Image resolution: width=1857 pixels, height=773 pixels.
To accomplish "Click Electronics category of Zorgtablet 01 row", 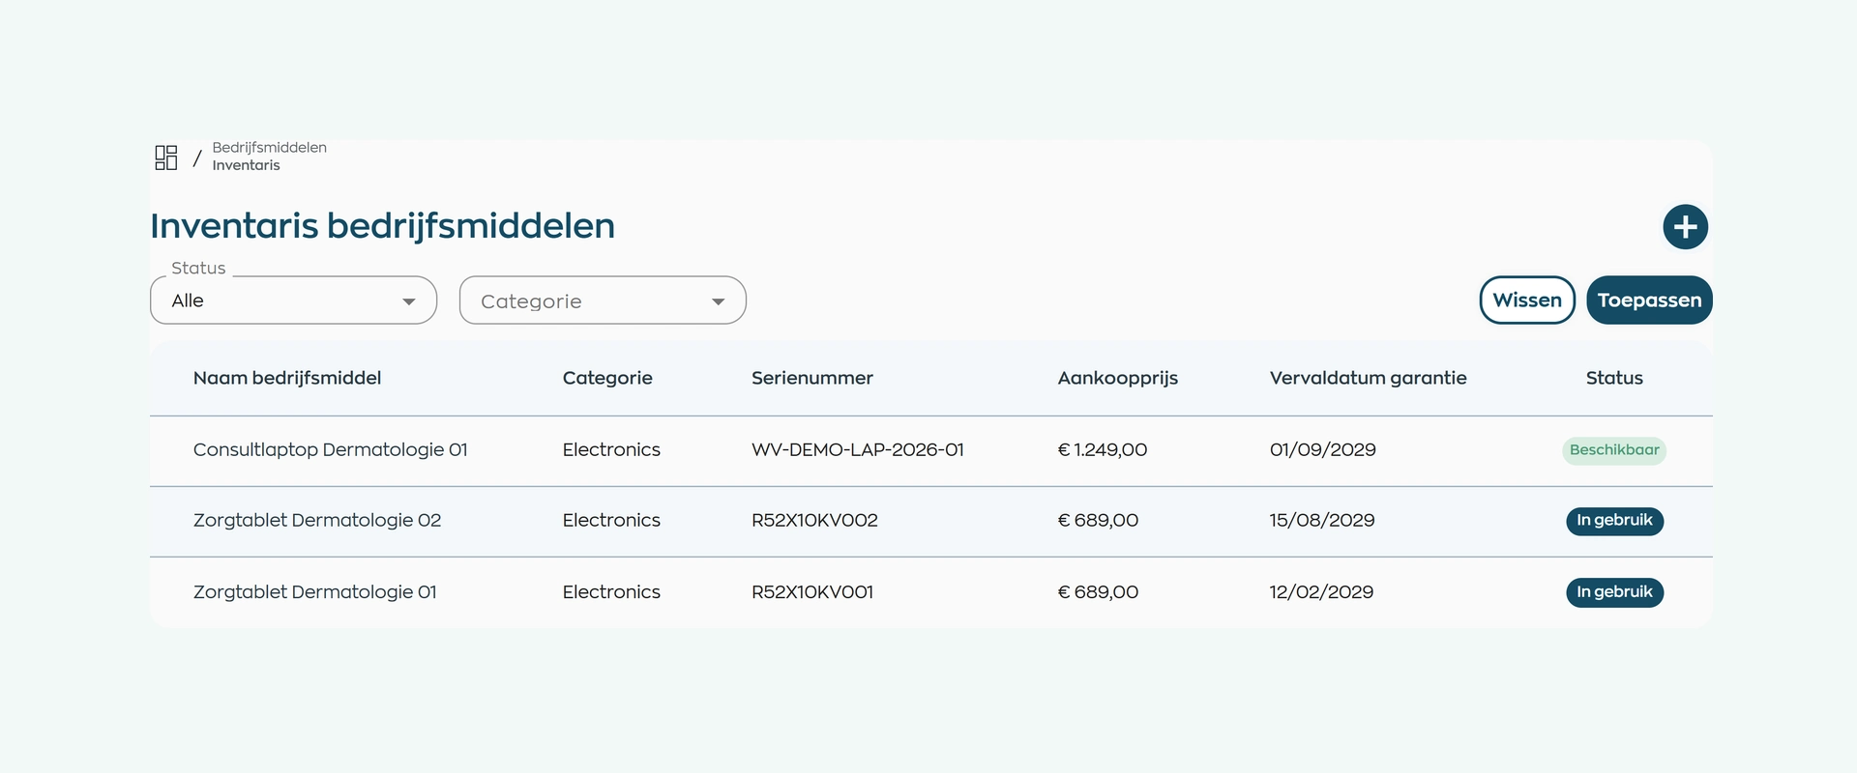I will click(611, 592).
